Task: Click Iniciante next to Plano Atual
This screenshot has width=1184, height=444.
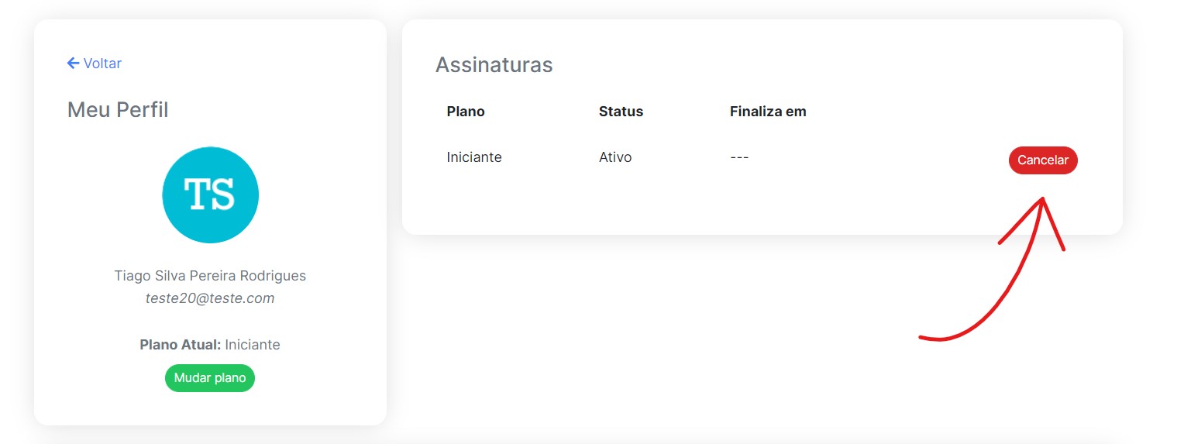Action: pyautogui.click(x=253, y=345)
